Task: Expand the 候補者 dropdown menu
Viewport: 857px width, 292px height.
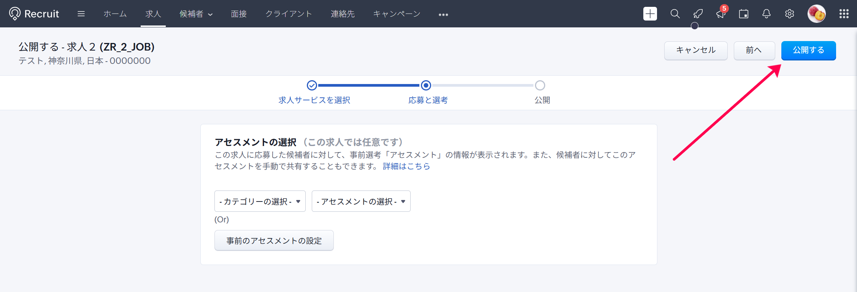Action: (196, 14)
